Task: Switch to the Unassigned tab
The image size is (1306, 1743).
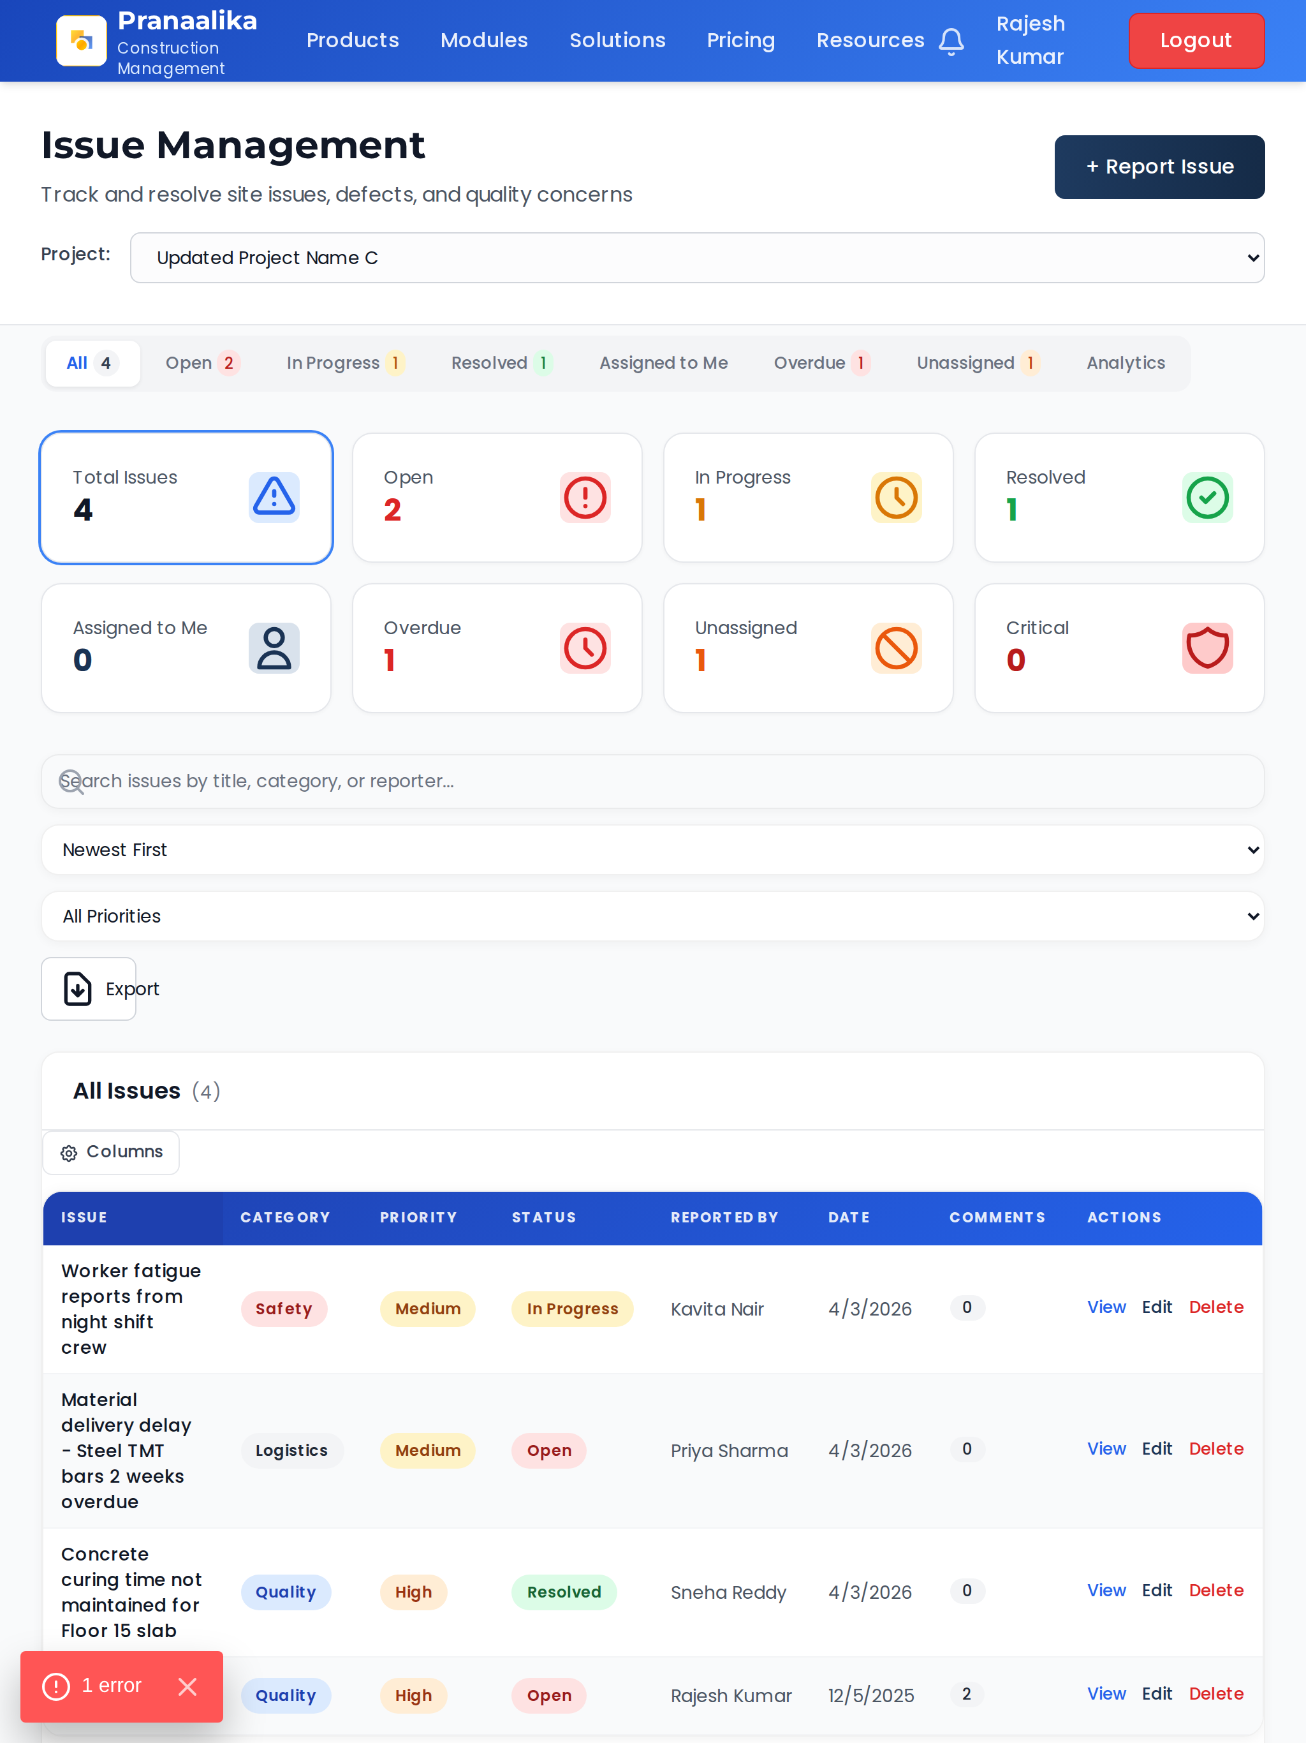Action: pyautogui.click(x=978, y=363)
